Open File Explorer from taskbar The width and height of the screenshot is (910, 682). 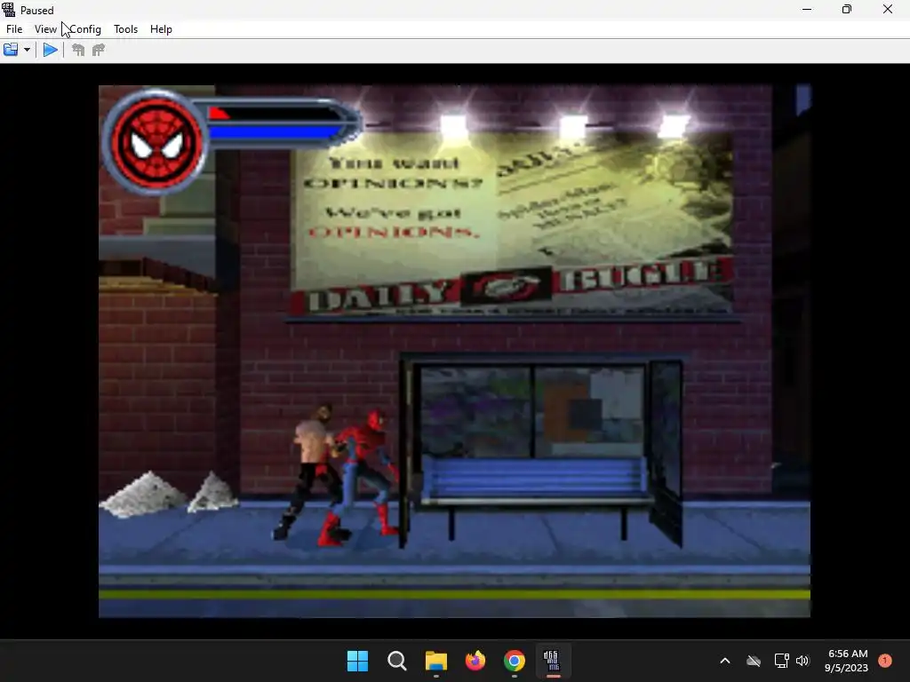click(435, 661)
